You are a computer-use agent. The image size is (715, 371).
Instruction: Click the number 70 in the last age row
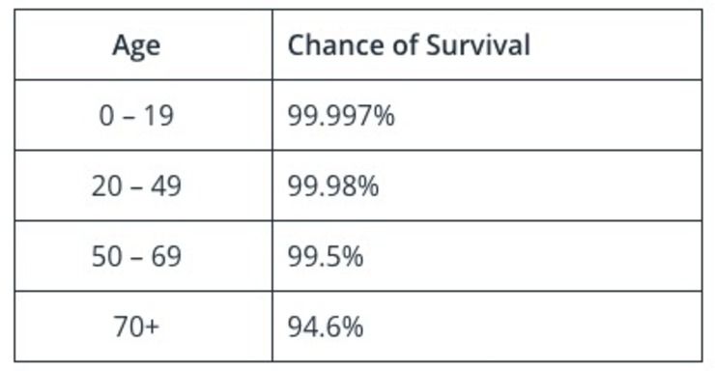click(x=129, y=327)
